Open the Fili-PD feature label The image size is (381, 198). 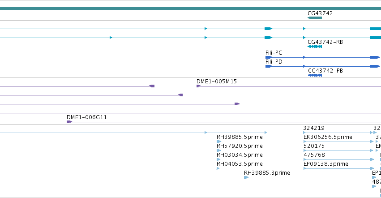click(274, 62)
